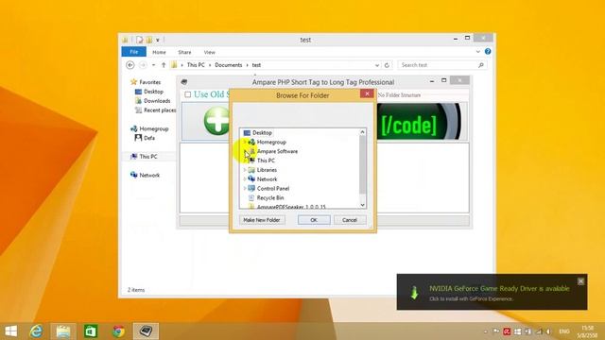Viewport: 605px width, 340px height.
Task: Open File Explorer from taskbar
Action: (x=63, y=331)
